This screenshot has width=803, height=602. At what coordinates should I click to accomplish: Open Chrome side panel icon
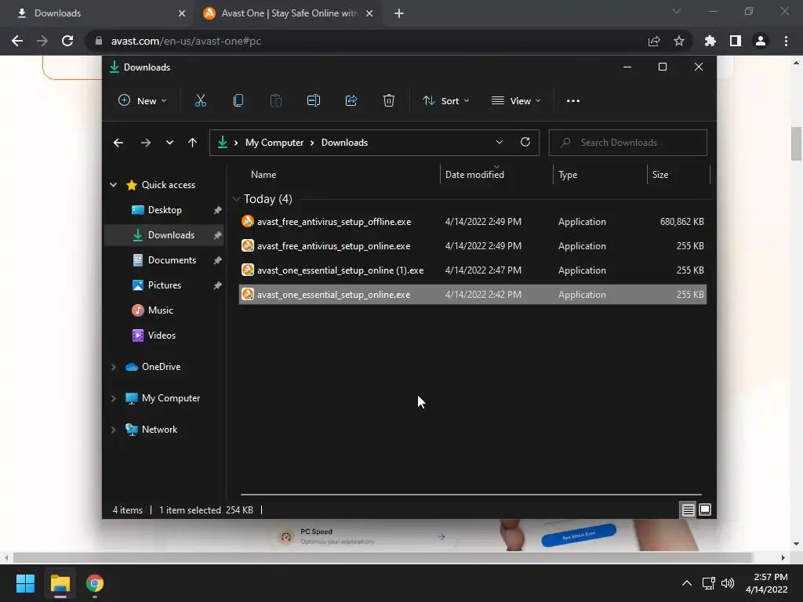click(736, 41)
